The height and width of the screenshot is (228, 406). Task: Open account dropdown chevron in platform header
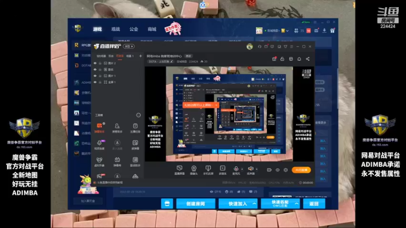[x=287, y=31]
